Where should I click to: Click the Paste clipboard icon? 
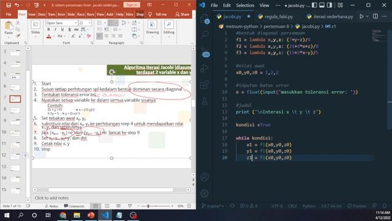coord(9,26)
